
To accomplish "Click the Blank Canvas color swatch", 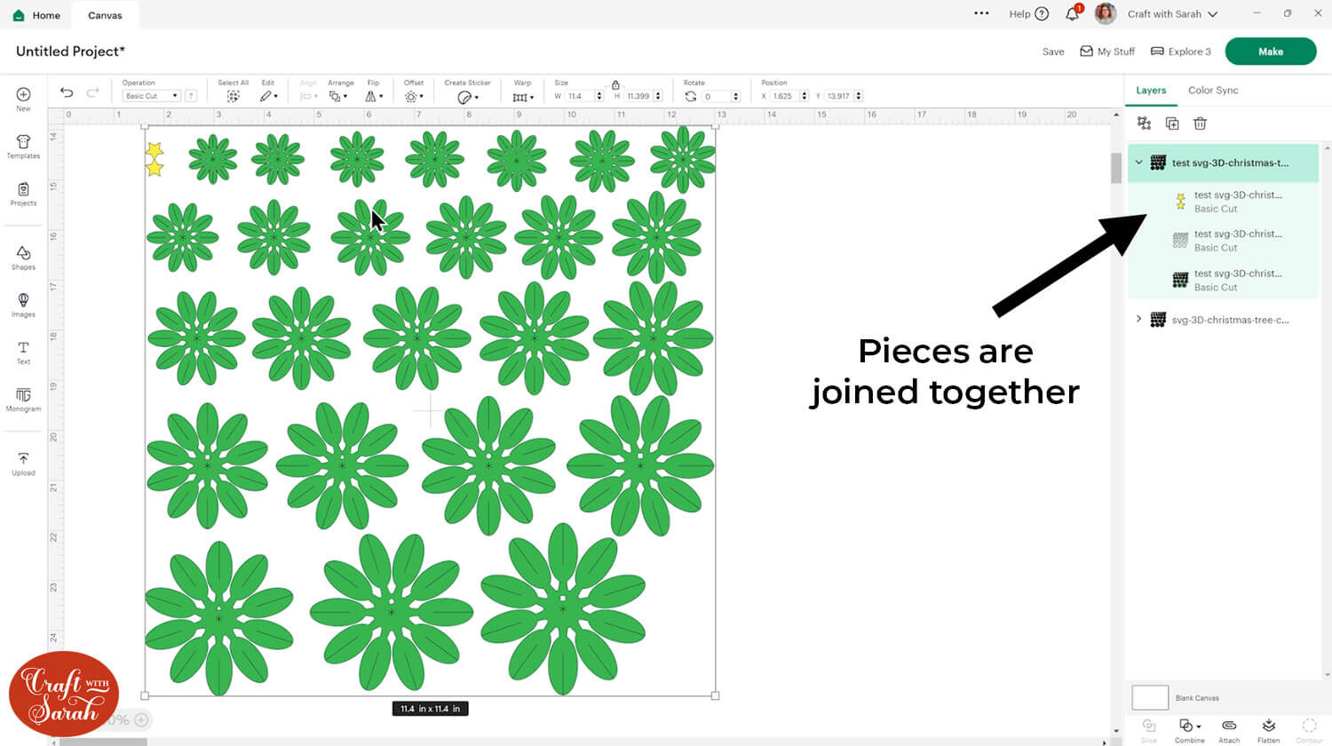I will pos(1150,697).
